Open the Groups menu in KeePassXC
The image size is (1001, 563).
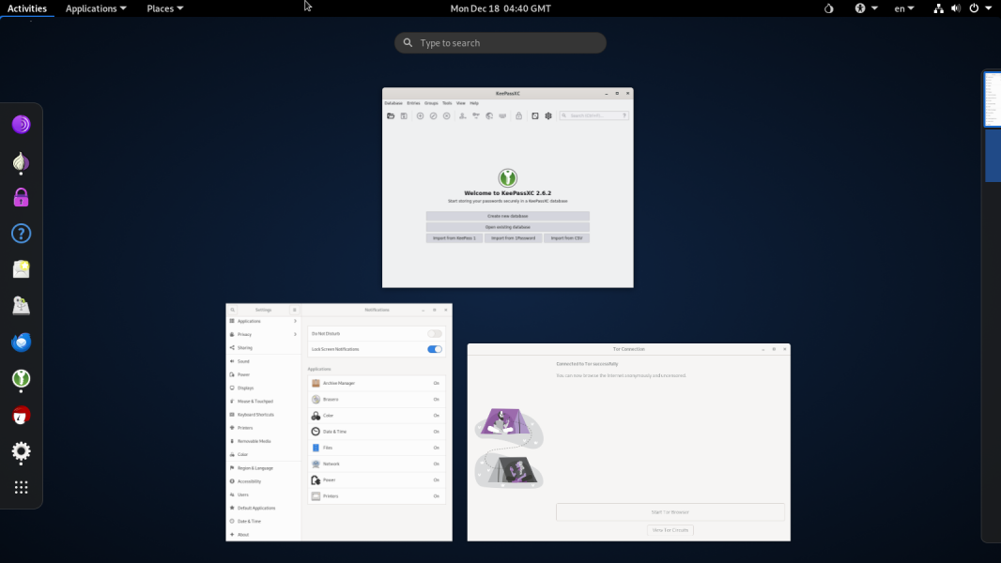coord(432,103)
